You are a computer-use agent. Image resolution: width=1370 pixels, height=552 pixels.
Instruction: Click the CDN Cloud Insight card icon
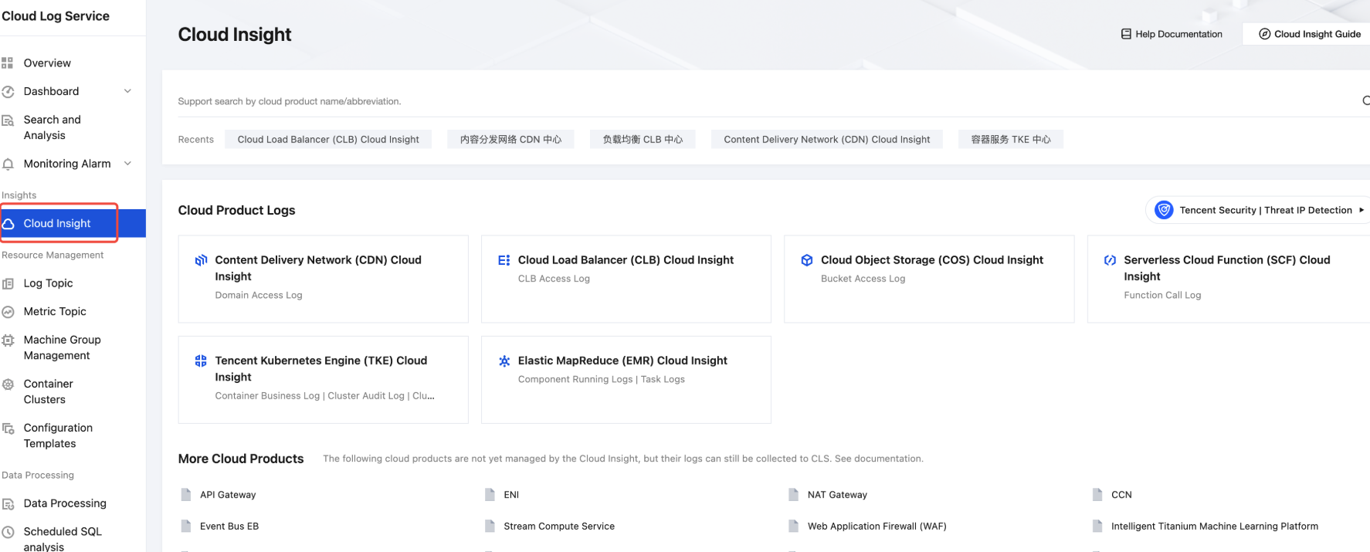[x=201, y=260]
